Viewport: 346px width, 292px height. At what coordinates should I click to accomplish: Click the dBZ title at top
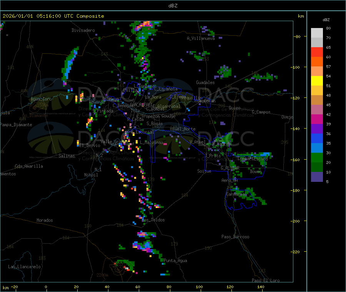(173, 6)
